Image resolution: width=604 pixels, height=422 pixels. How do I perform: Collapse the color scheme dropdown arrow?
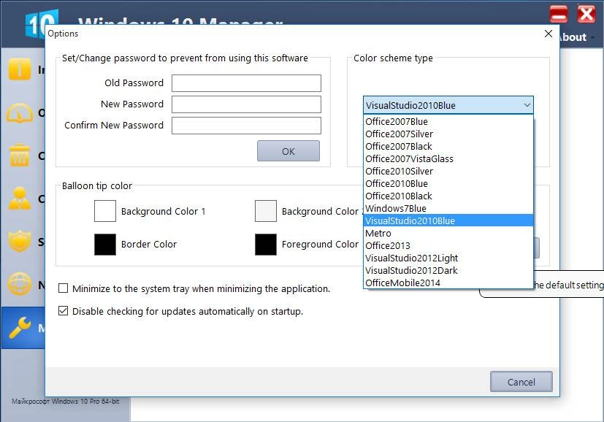point(527,104)
